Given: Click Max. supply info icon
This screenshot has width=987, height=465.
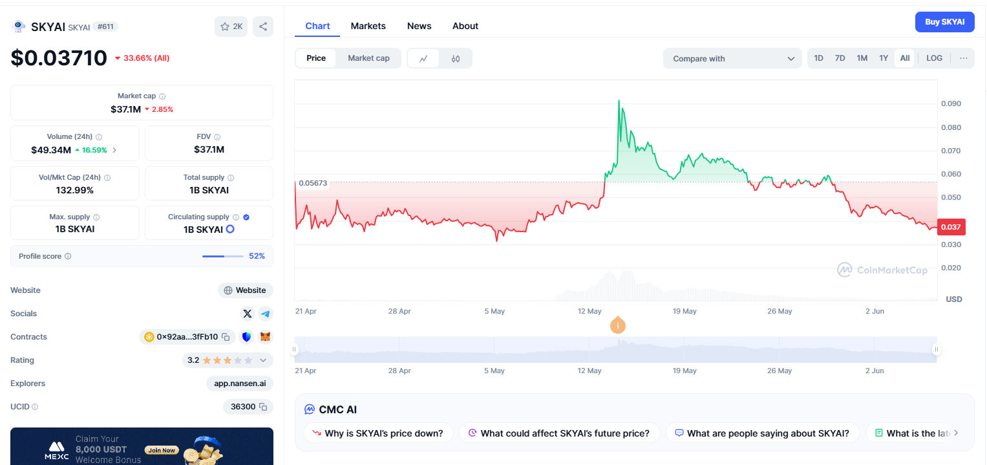Looking at the screenshot, I should click(96, 217).
